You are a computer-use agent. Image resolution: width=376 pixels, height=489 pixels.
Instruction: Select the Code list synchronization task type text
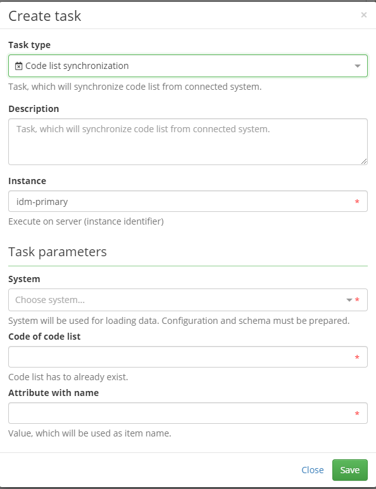coord(77,66)
